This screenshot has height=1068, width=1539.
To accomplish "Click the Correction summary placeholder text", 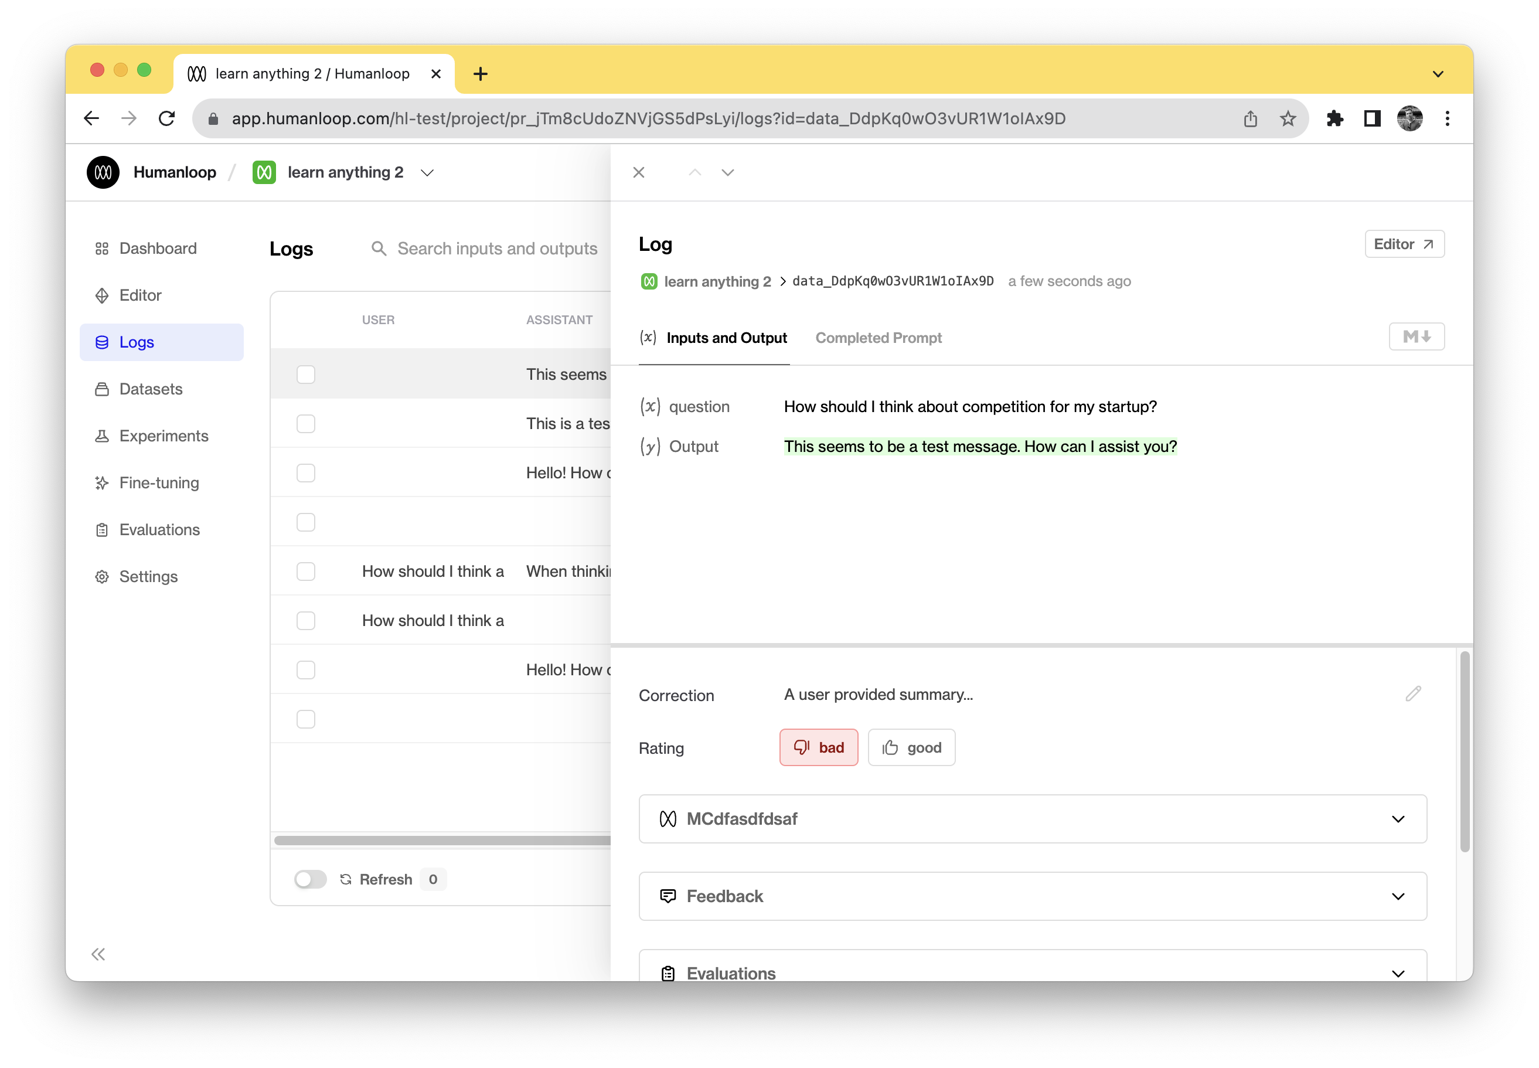I will [878, 694].
